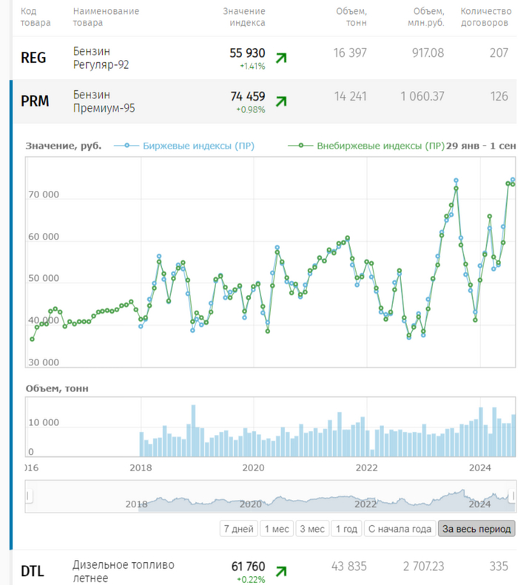Select the За весь период button
518x585 pixels.
(477, 529)
